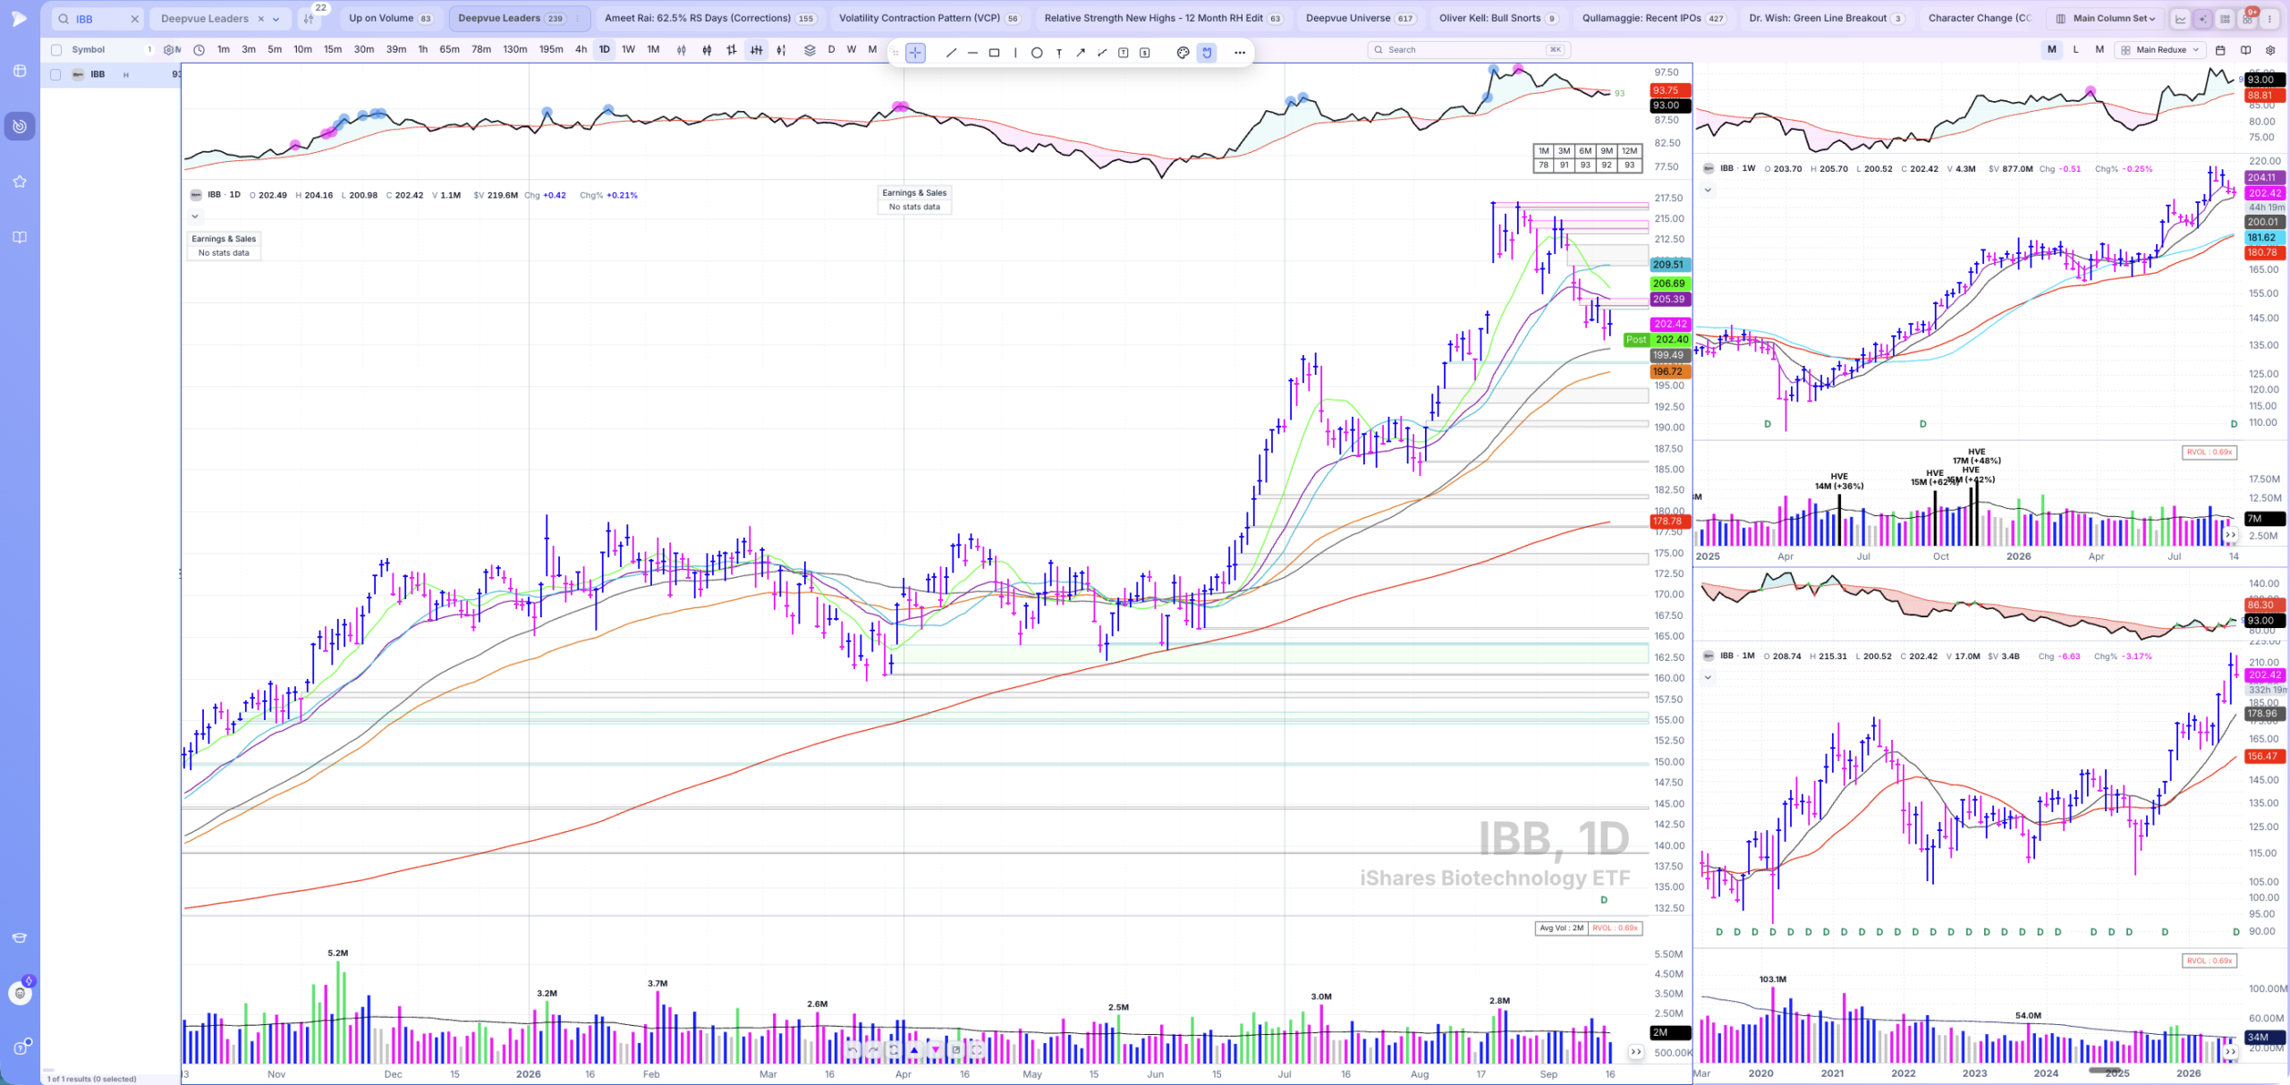Select the text drawing tool

(1059, 53)
